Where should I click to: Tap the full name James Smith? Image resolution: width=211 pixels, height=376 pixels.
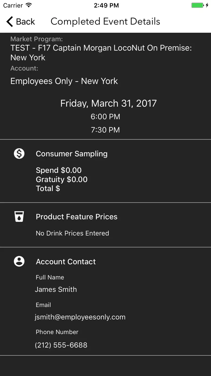point(56,289)
